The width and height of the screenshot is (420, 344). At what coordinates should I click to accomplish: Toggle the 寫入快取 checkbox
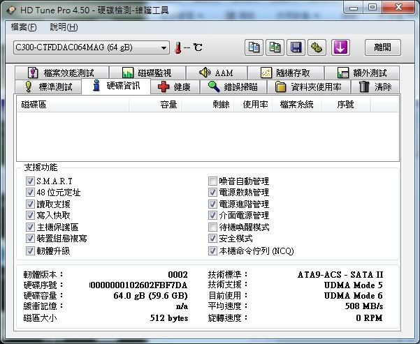30,216
